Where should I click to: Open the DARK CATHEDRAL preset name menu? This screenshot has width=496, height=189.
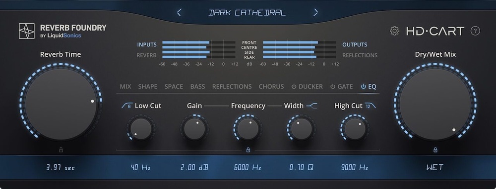tap(247, 12)
